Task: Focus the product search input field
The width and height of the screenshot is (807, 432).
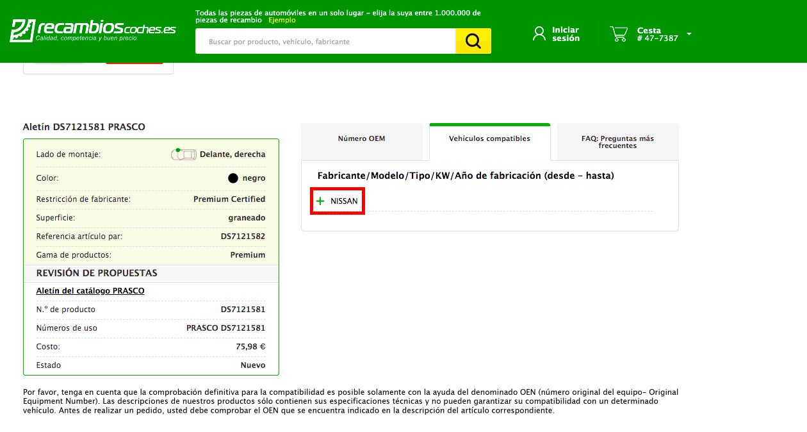Action: click(x=325, y=41)
